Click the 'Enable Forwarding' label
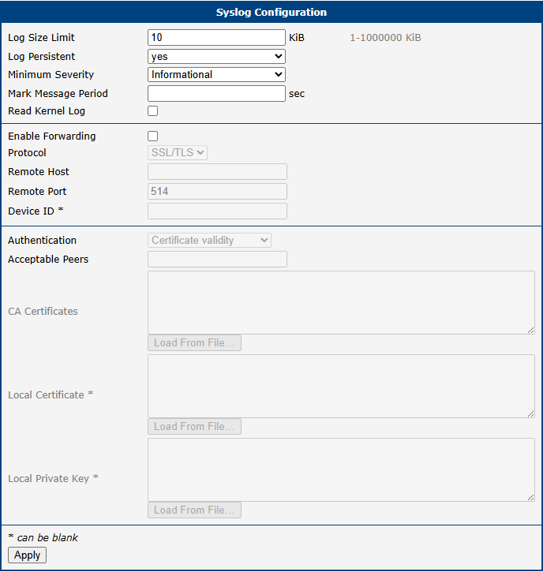Screen dimensions: 543x572 tap(52, 136)
